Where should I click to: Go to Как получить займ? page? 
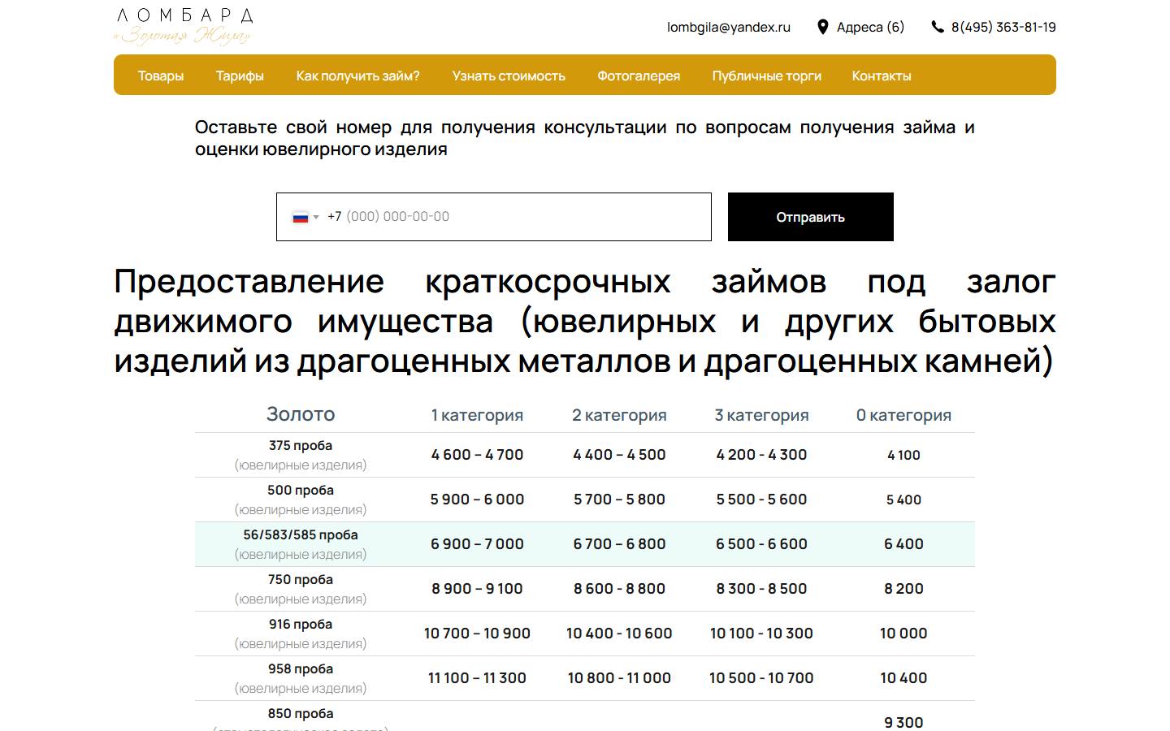click(x=357, y=76)
